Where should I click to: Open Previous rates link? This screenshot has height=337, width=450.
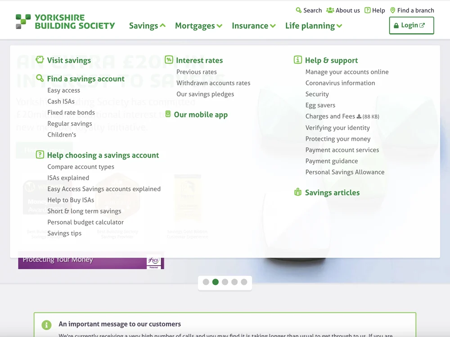[x=197, y=72]
